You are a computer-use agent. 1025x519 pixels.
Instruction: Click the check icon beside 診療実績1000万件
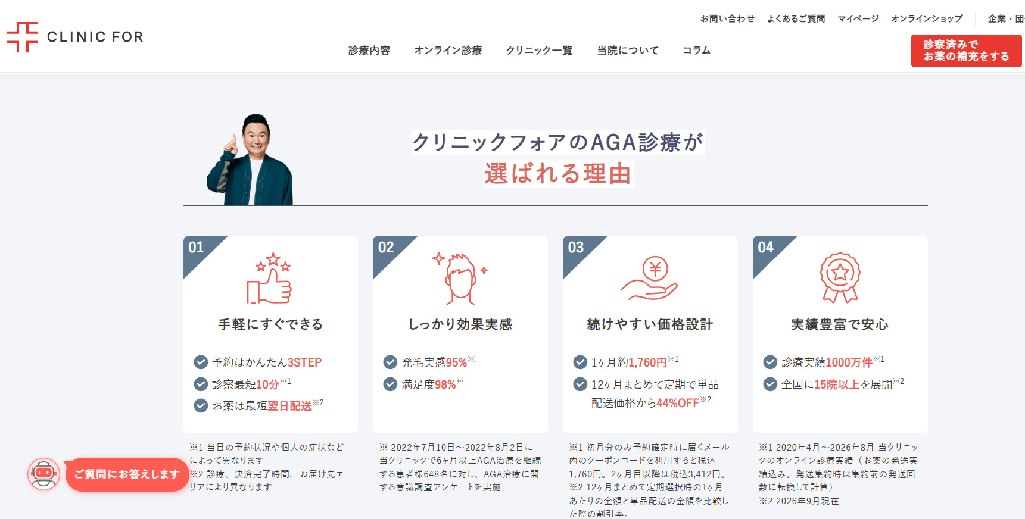click(x=770, y=362)
